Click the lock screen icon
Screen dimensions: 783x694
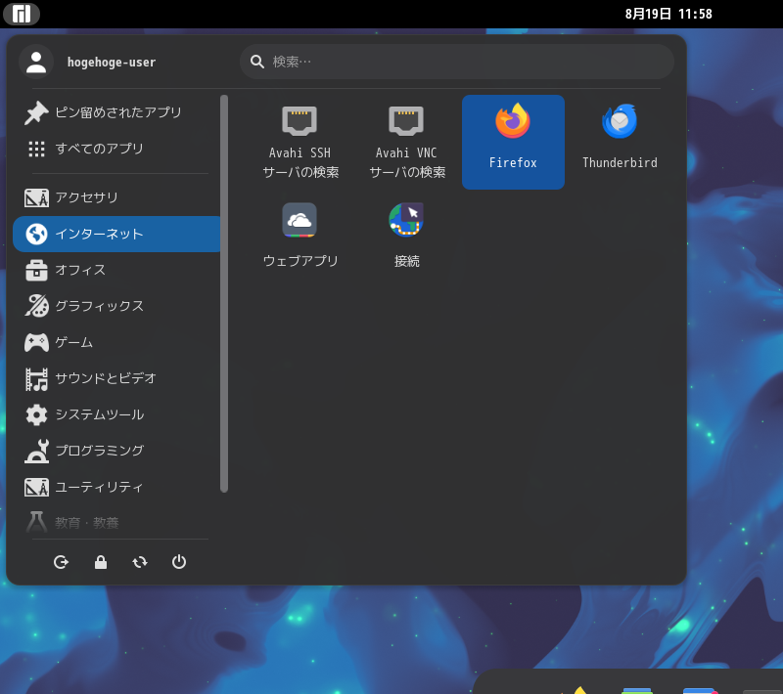click(101, 562)
